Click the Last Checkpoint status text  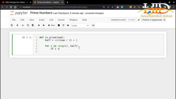pyautogui.click(x=68, y=13)
